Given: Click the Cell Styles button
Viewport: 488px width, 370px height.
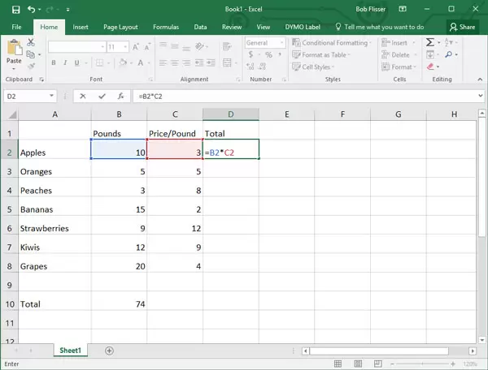Looking at the screenshot, I should (x=315, y=67).
